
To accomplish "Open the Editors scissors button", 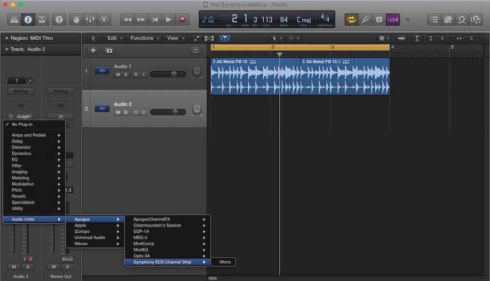I will pyautogui.click(x=103, y=20).
